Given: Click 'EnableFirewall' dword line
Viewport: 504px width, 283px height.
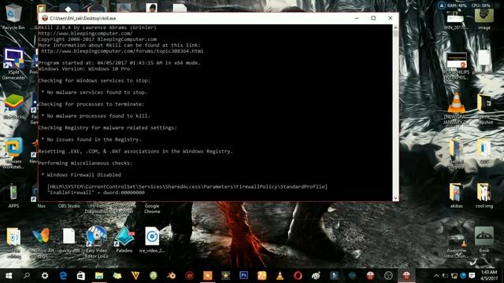Looking at the screenshot, I should (x=96, y=193).
